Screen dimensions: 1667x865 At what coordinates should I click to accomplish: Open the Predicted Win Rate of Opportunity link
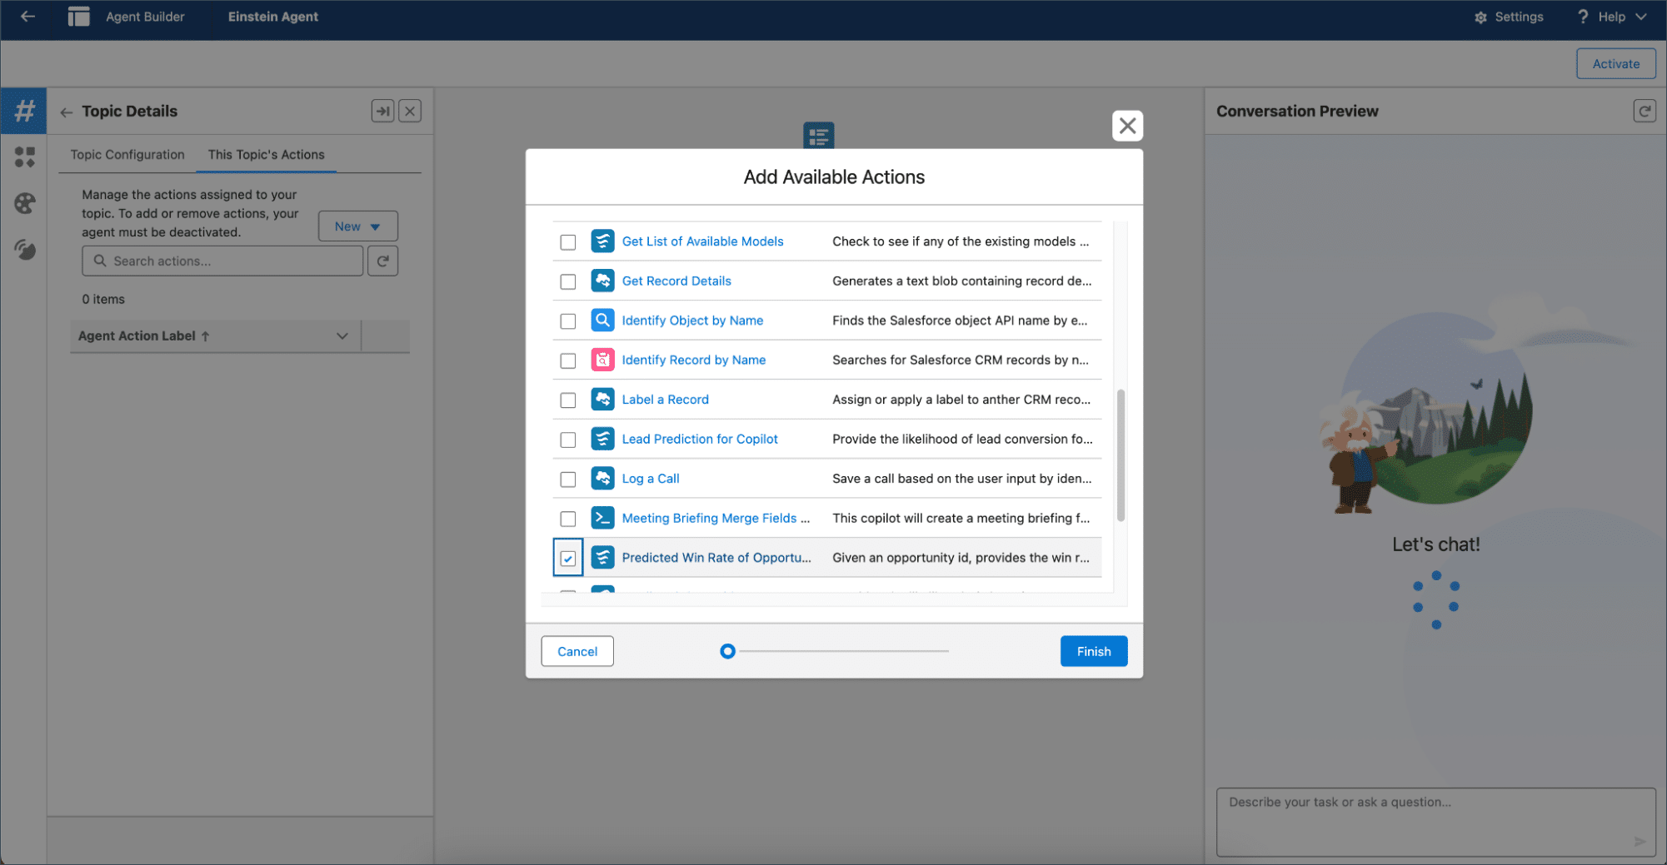(x=716, y=558)
